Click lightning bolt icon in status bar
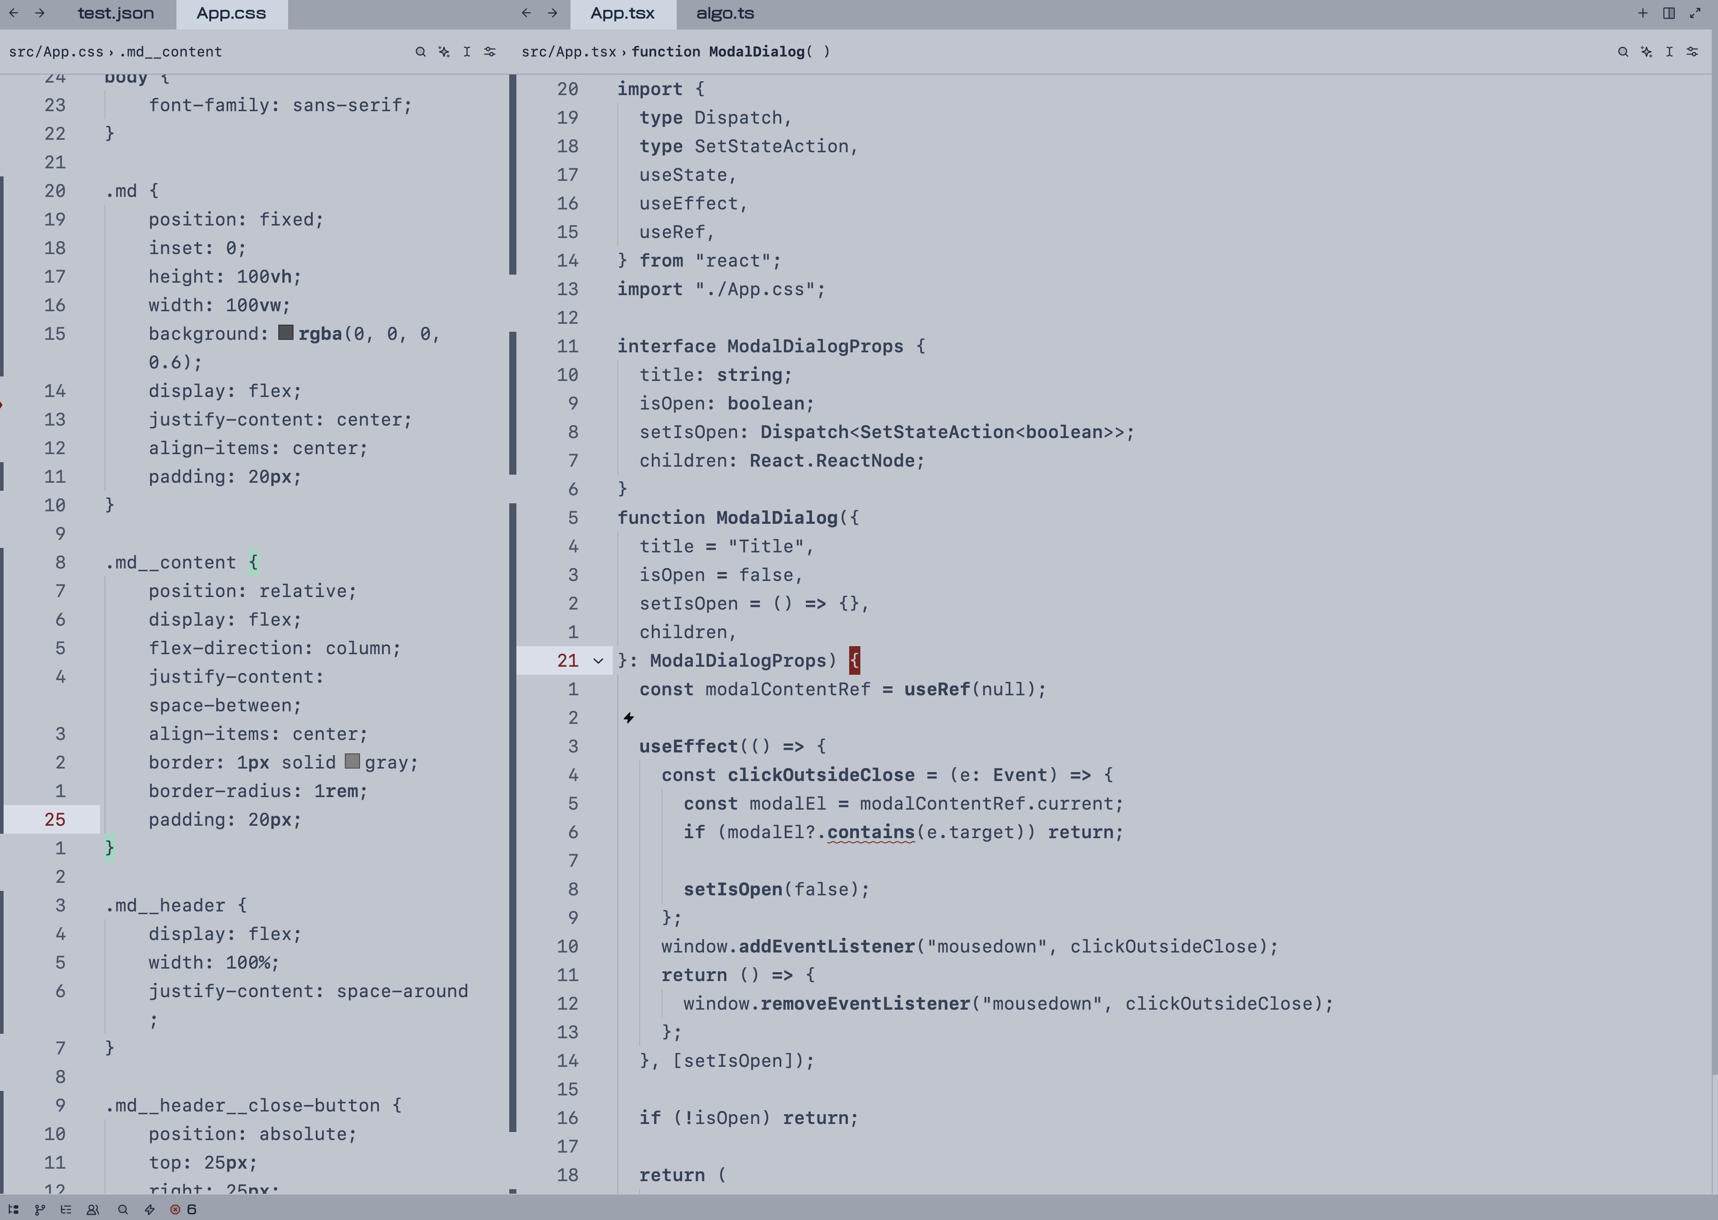The image size is (1718, 1220). (x=150, y=1209)
